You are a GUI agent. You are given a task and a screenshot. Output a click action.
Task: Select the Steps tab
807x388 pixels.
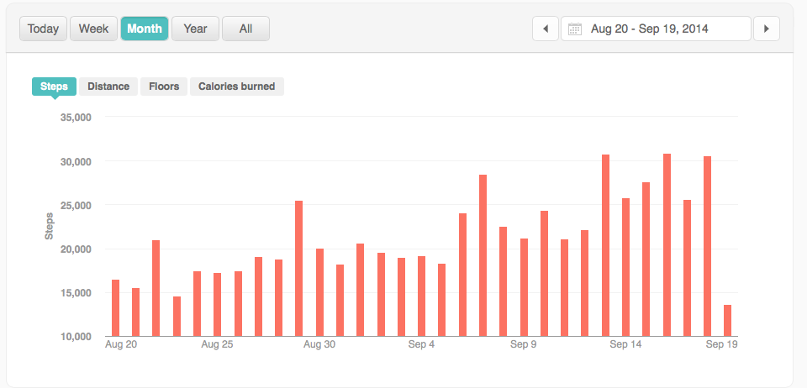pyautogui.click(x=55, y=87)
